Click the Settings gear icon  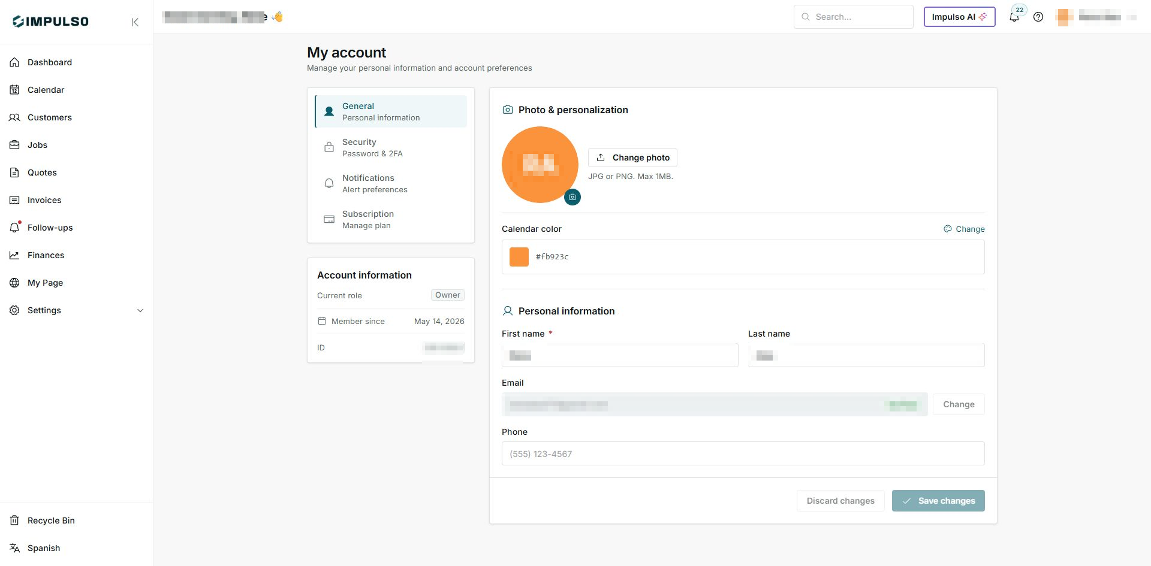tap(14, 310)
